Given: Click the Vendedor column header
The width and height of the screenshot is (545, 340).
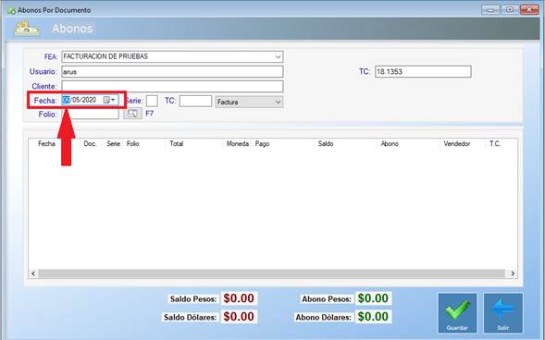Looking at the screenshot, I should pyautogui.click(x=457, y=143).
